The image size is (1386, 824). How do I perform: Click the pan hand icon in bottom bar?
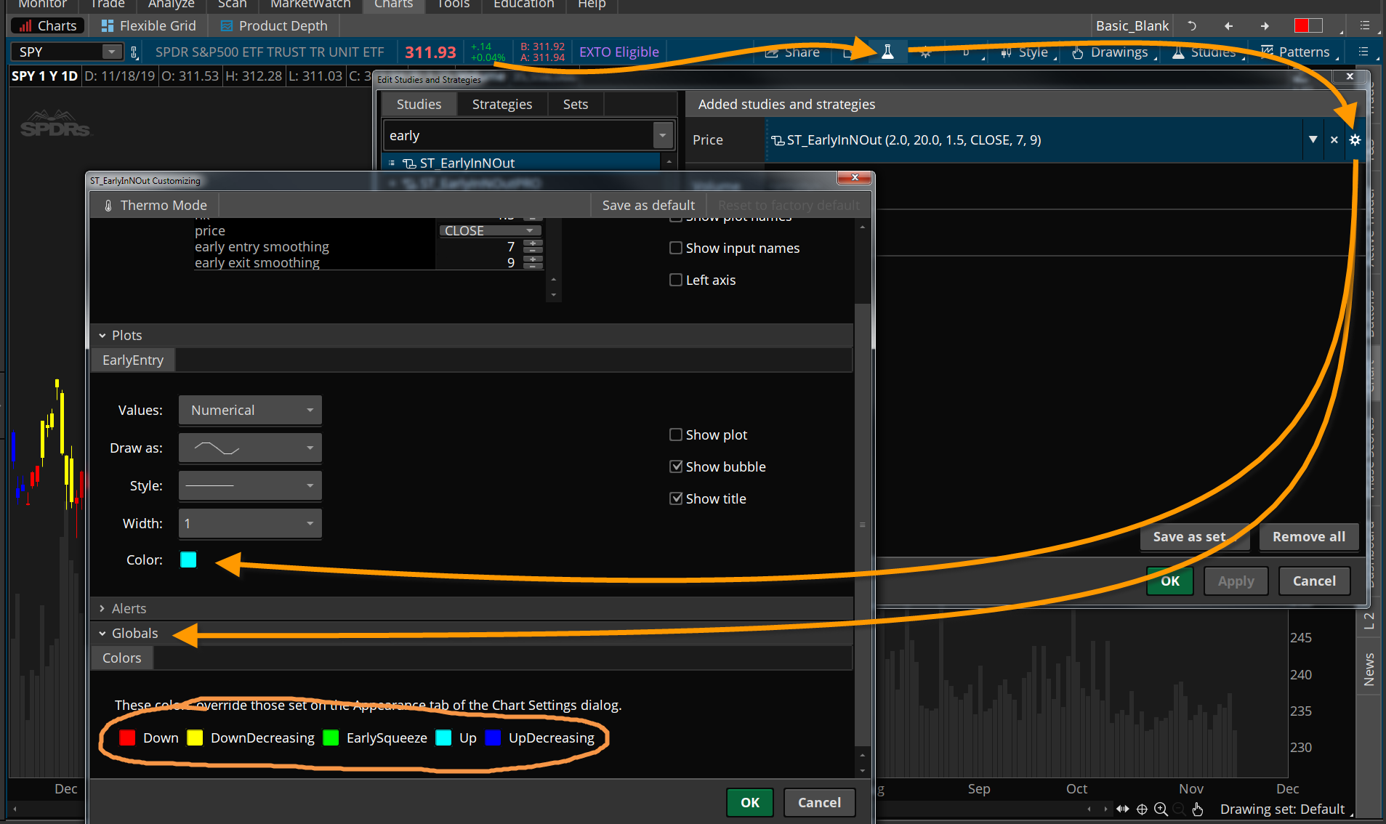point(1198,809)
